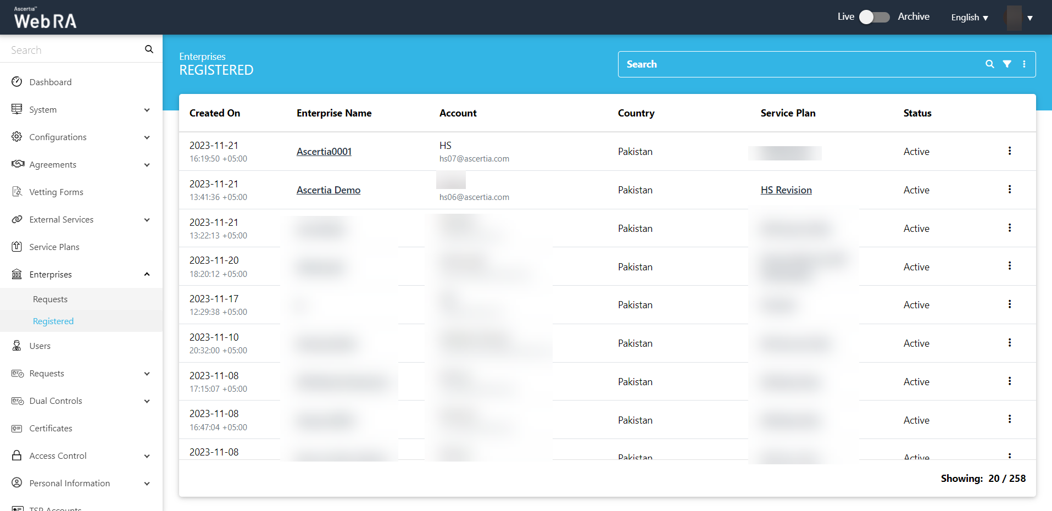The height and width of the screenshot is (511, 1052).
Task: Open the English language dropdown
Action: [970, 18]
